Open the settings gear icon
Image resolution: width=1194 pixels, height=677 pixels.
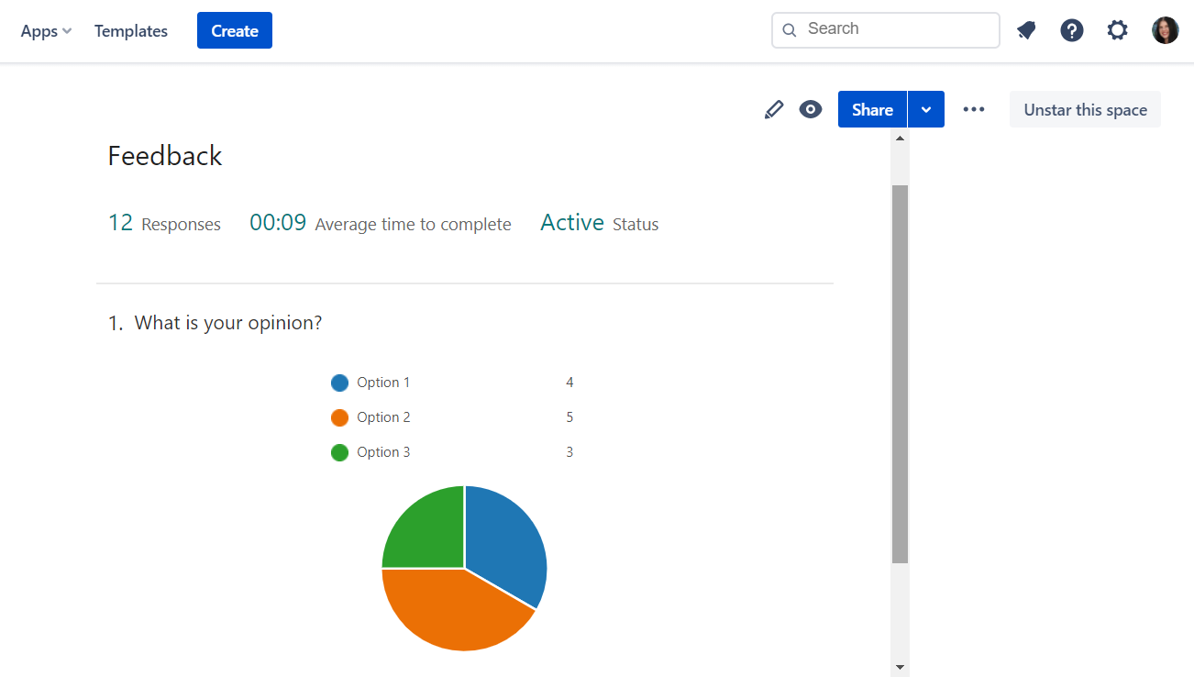click(x=1117, y=30)
